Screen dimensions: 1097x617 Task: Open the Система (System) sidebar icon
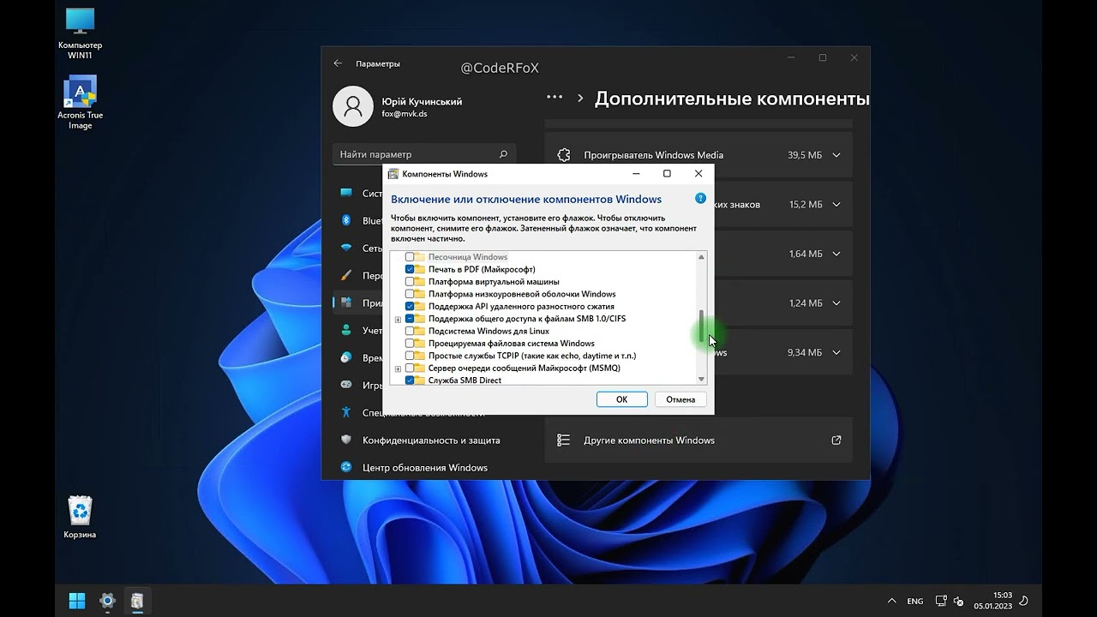tap(346, 193)
